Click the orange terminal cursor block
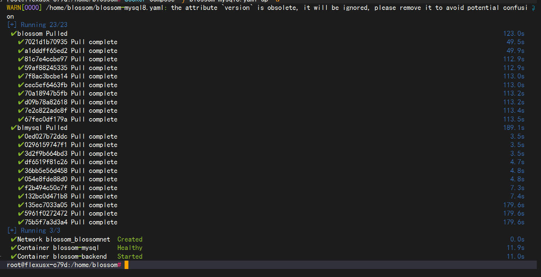The image size is (541, 277). tap(126, 265)
